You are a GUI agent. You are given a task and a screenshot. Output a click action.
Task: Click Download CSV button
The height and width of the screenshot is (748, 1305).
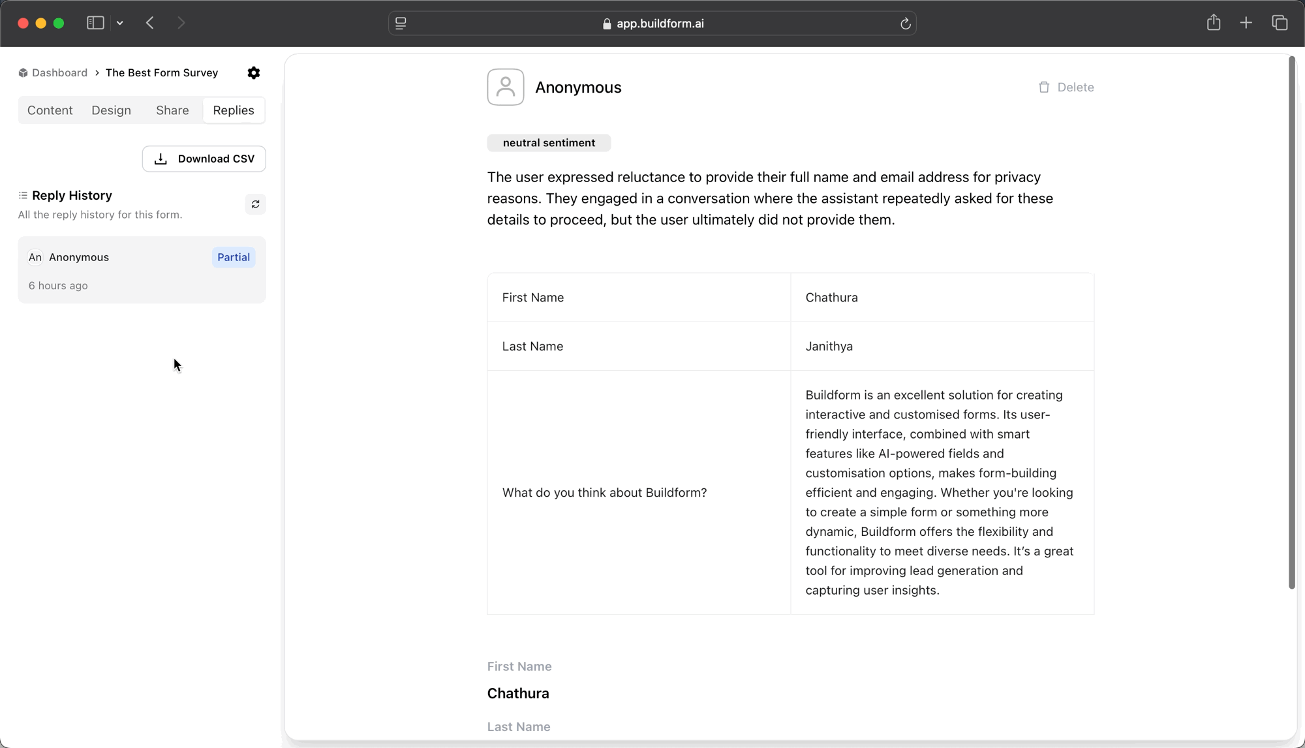pos(204,159)
